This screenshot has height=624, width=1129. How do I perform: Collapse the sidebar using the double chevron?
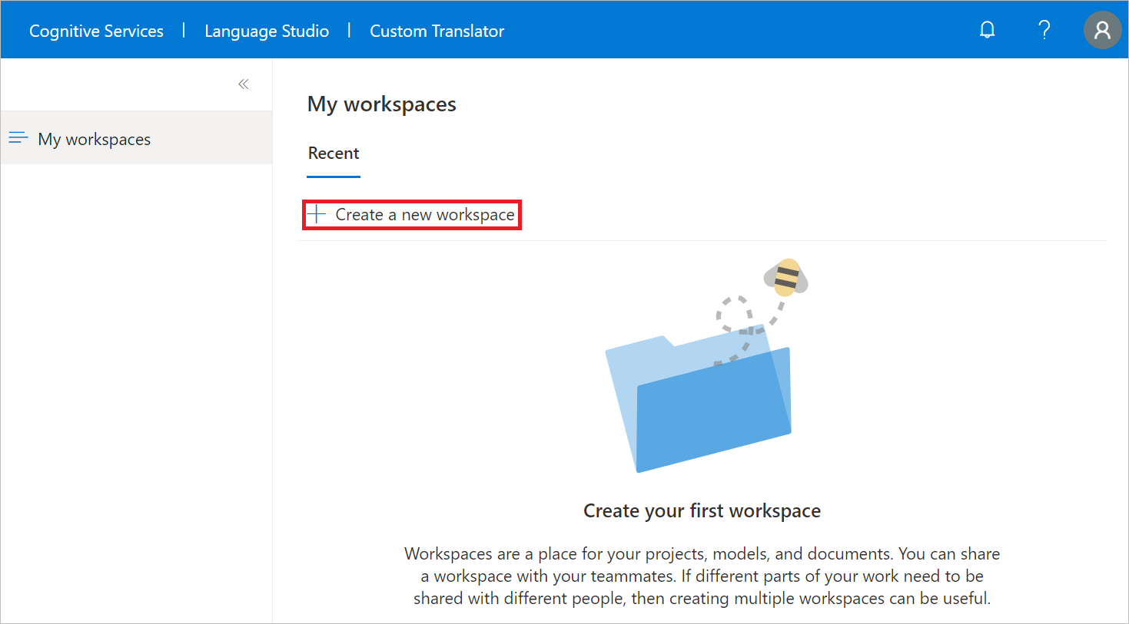point(243,84)
